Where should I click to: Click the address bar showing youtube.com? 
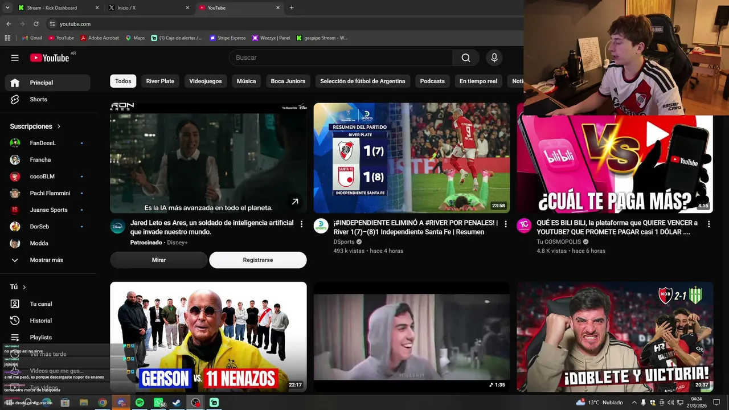pos(285,24)
